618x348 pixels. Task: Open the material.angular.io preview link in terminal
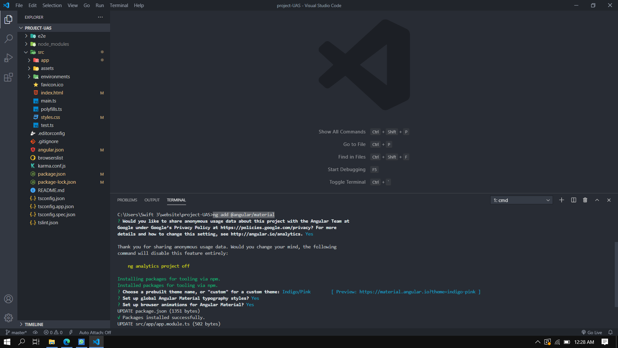(417, 292)
